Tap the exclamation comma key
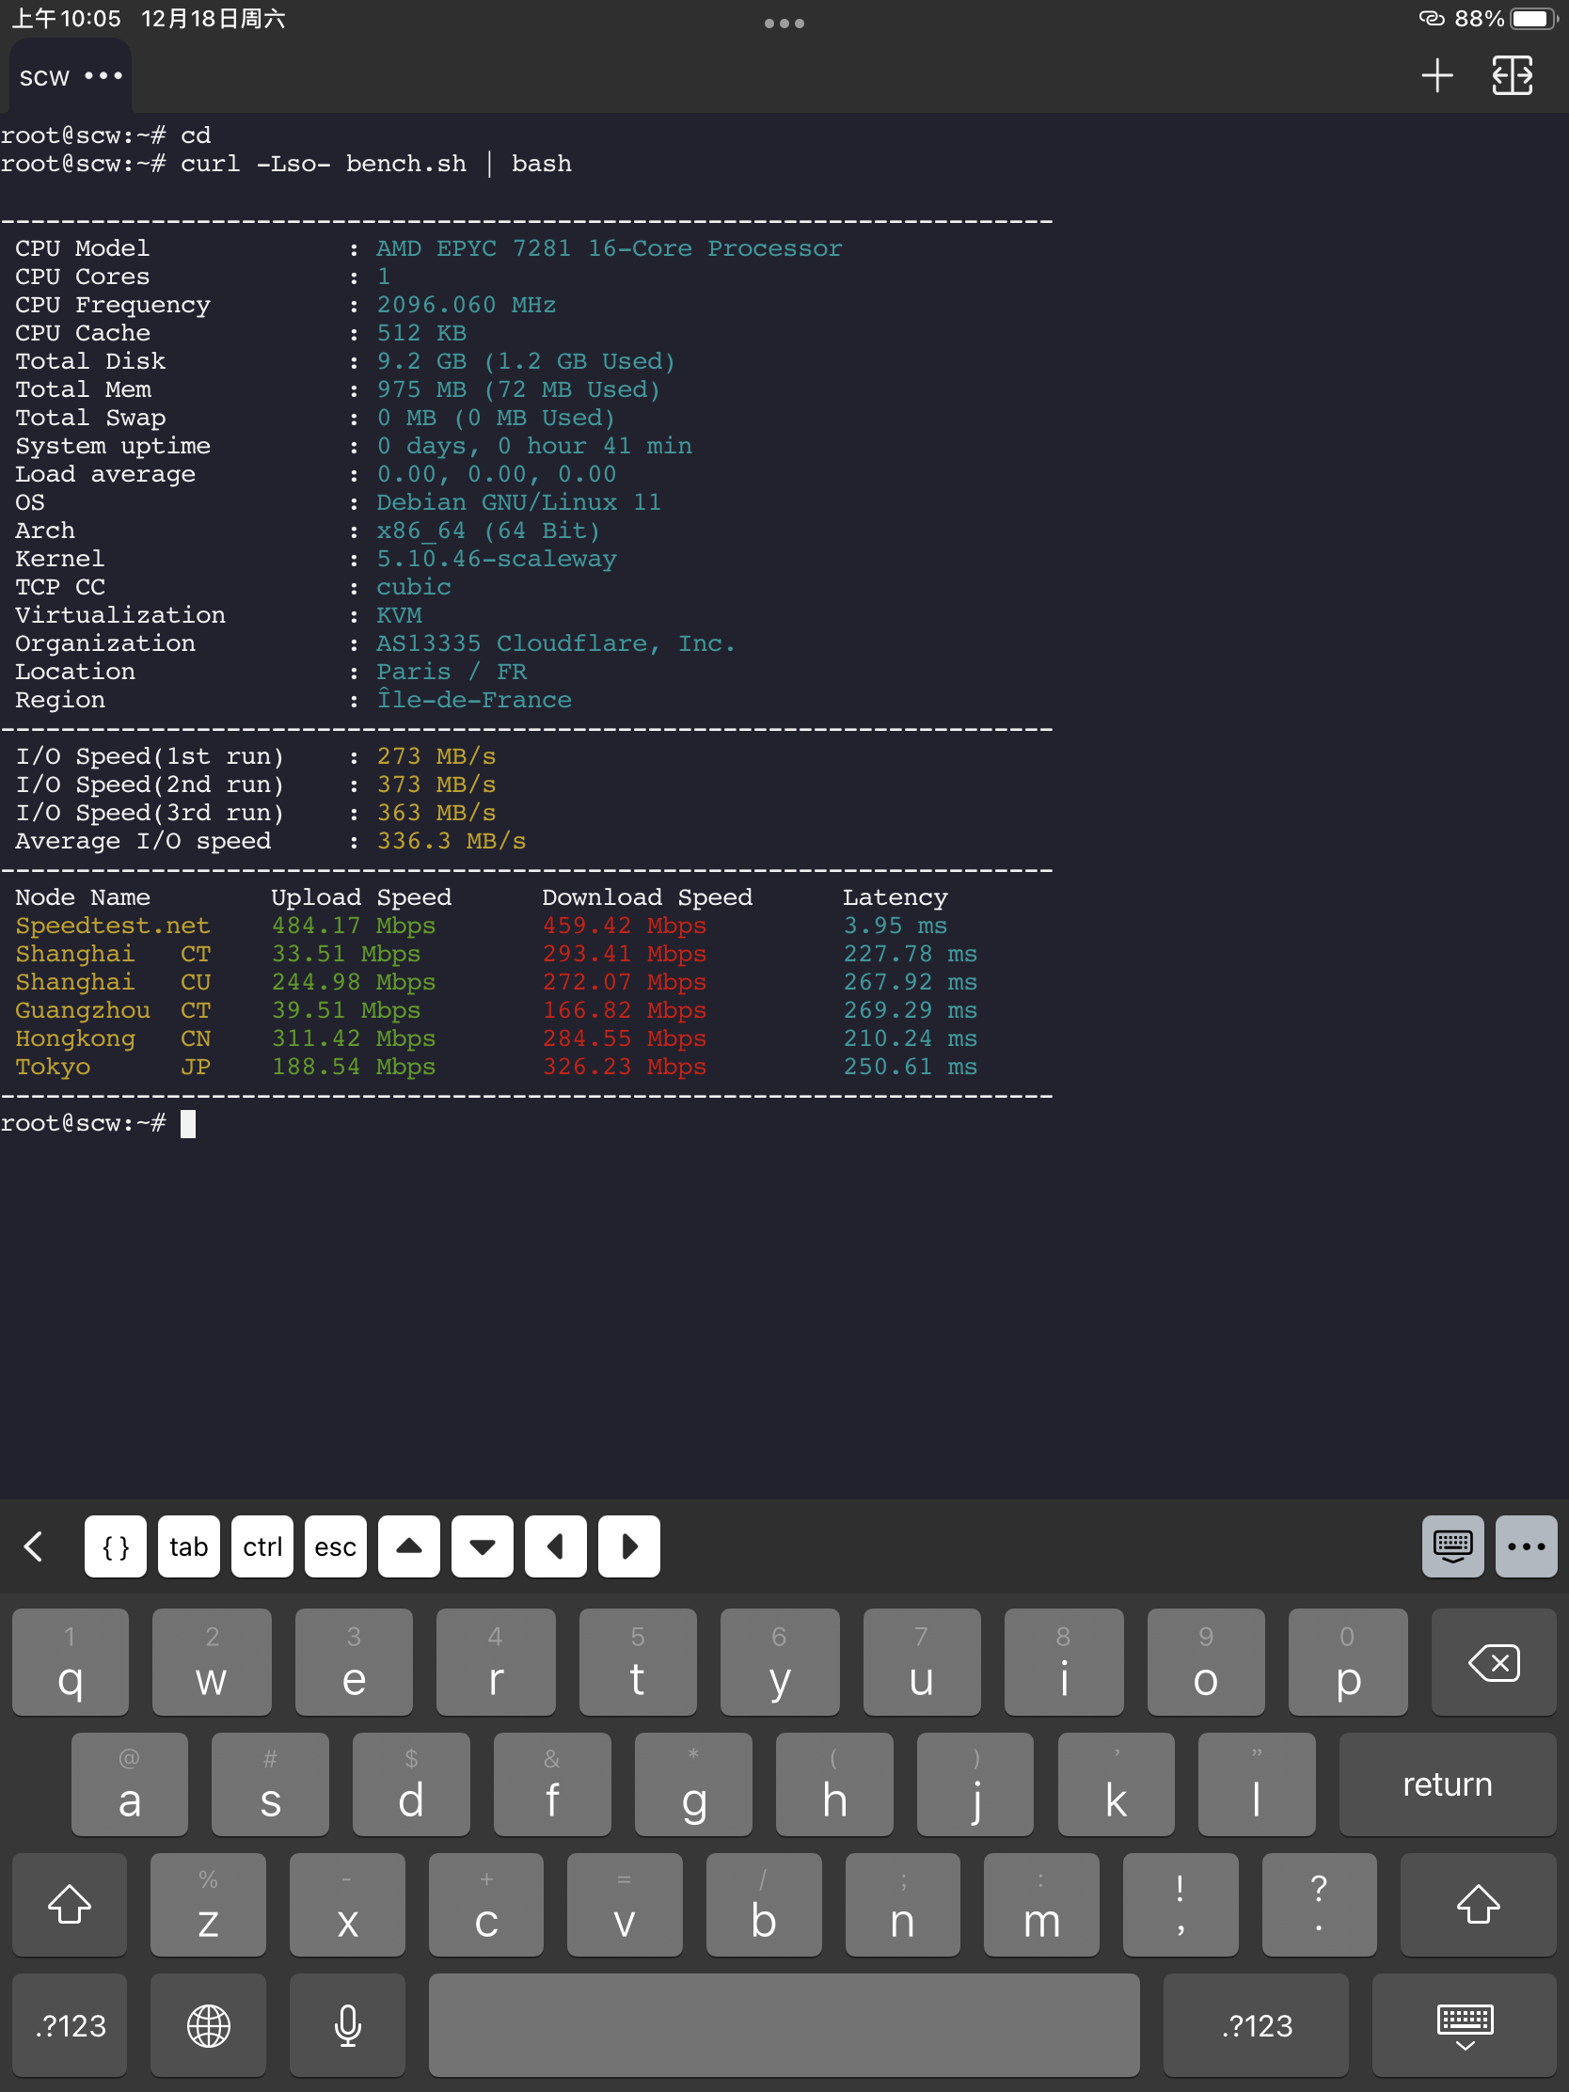Screen dimensions: 1569x2092 (x=1181, y=1904)
